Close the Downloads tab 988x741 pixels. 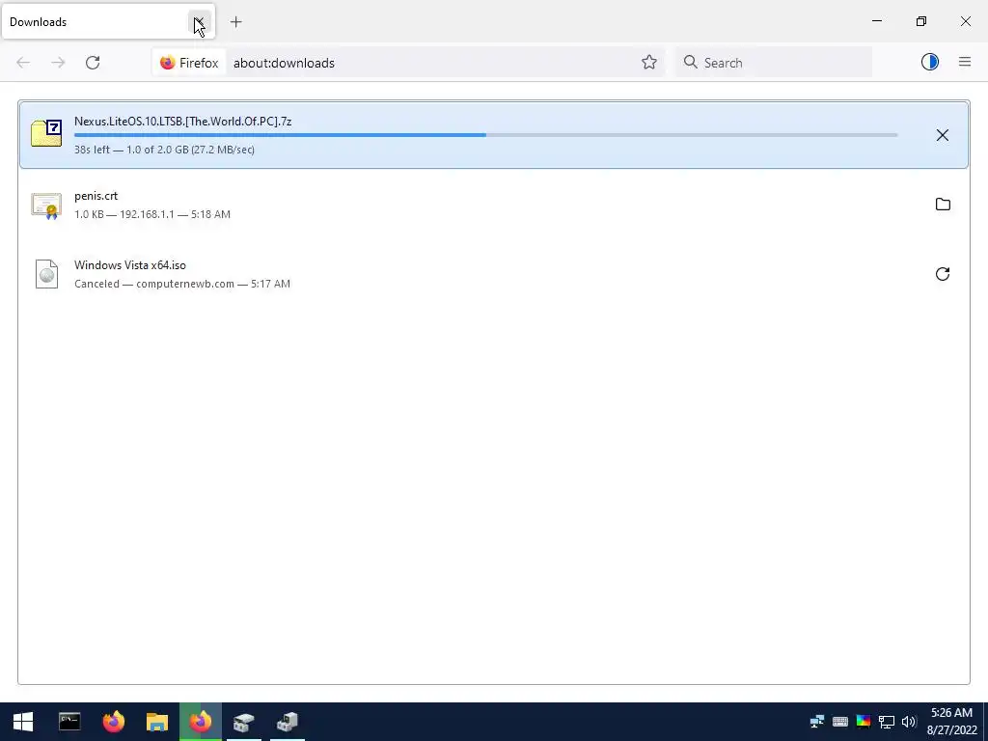[x=199, y=22]
